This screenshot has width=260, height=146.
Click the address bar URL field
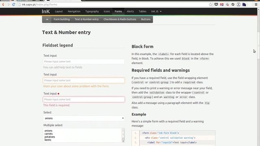(115, 4)
